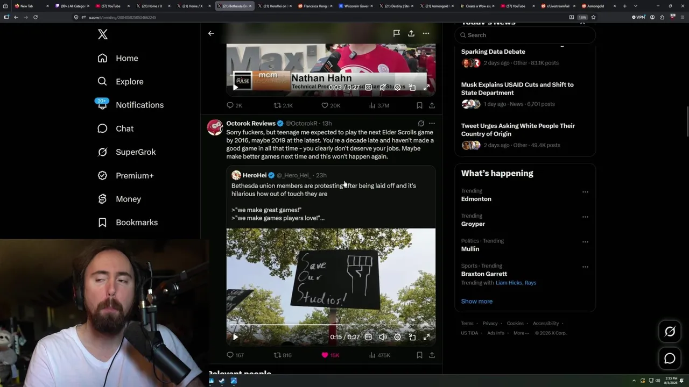
Task: Open the more options menu in the timeline header
Action: coord(426,33)
